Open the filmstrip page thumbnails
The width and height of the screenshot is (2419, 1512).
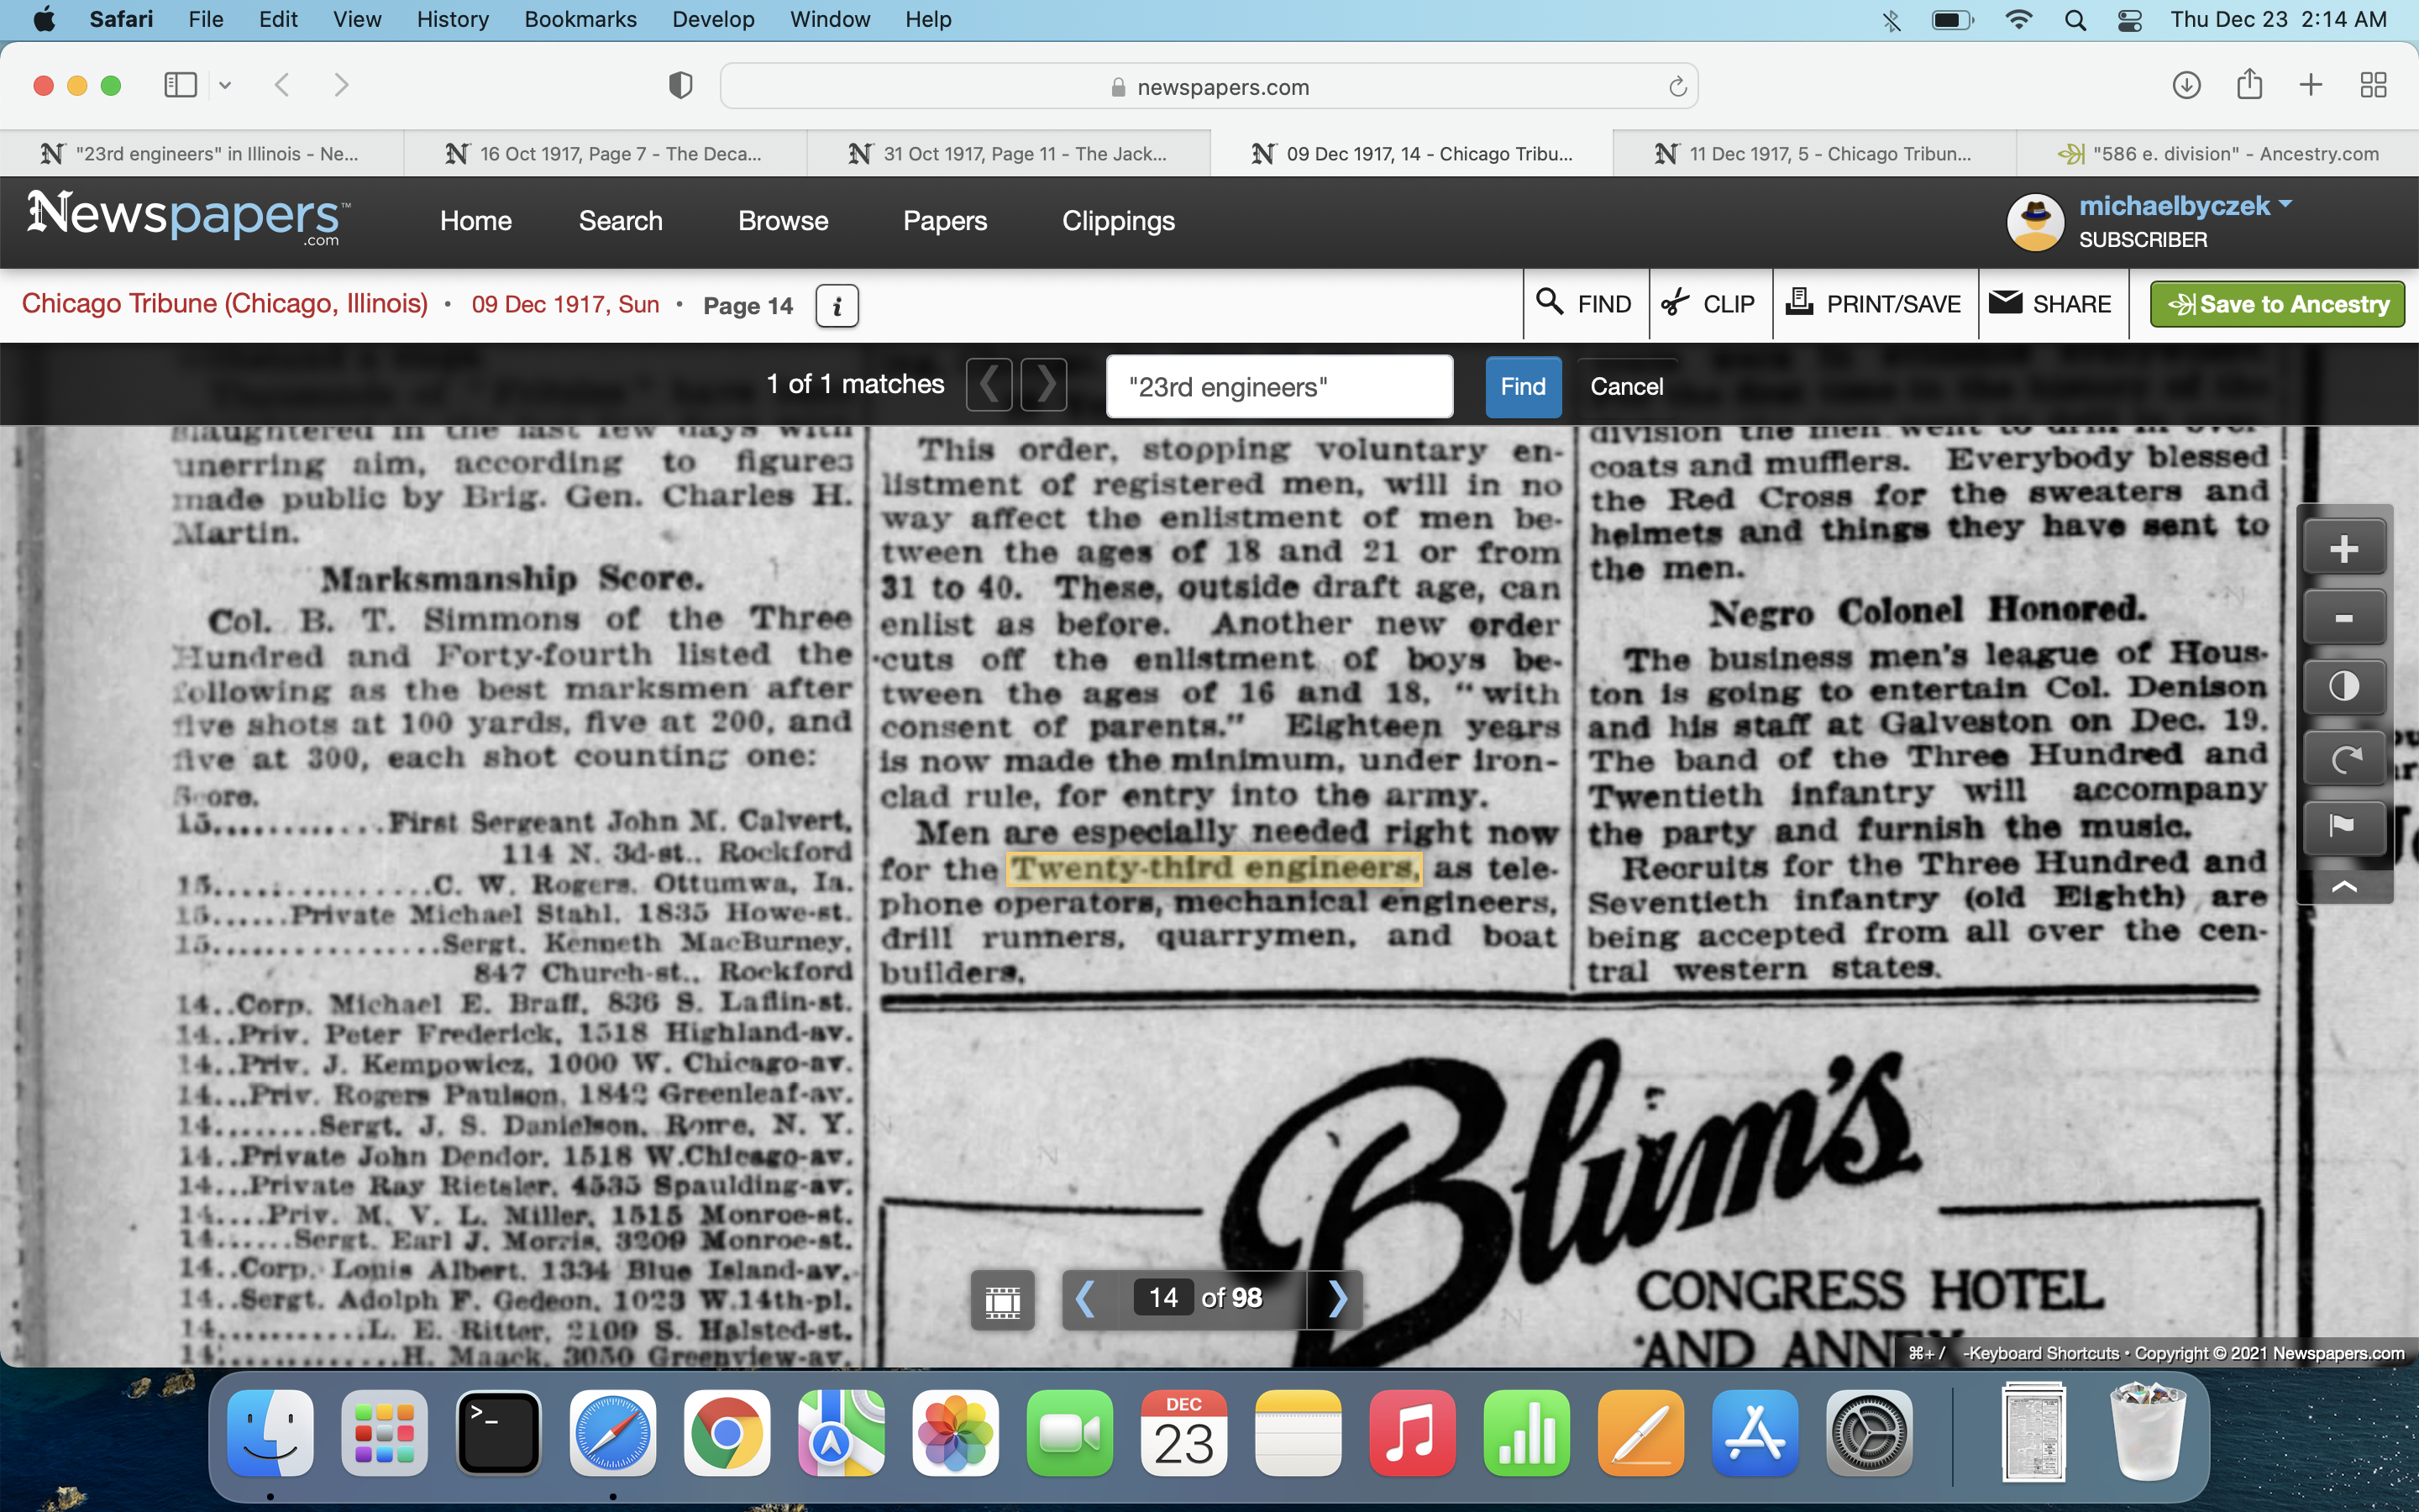(1003, 1300)
